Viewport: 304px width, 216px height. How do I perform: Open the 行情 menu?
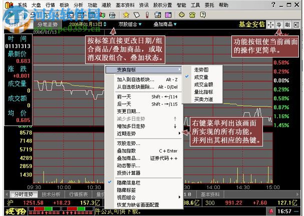[x=50, y=5]
